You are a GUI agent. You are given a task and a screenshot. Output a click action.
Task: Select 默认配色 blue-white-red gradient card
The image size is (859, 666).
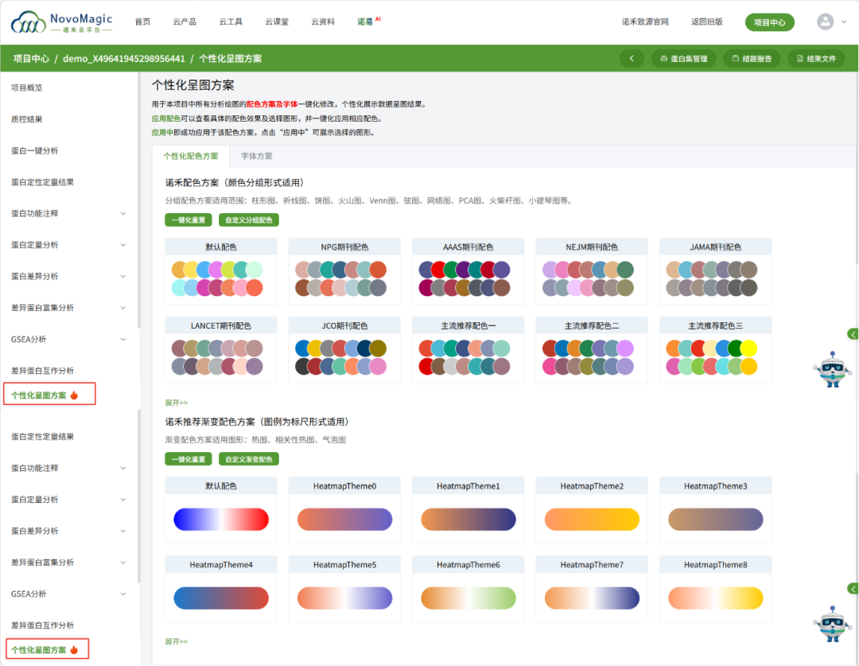pyautogui.click(x=221, y=510)
